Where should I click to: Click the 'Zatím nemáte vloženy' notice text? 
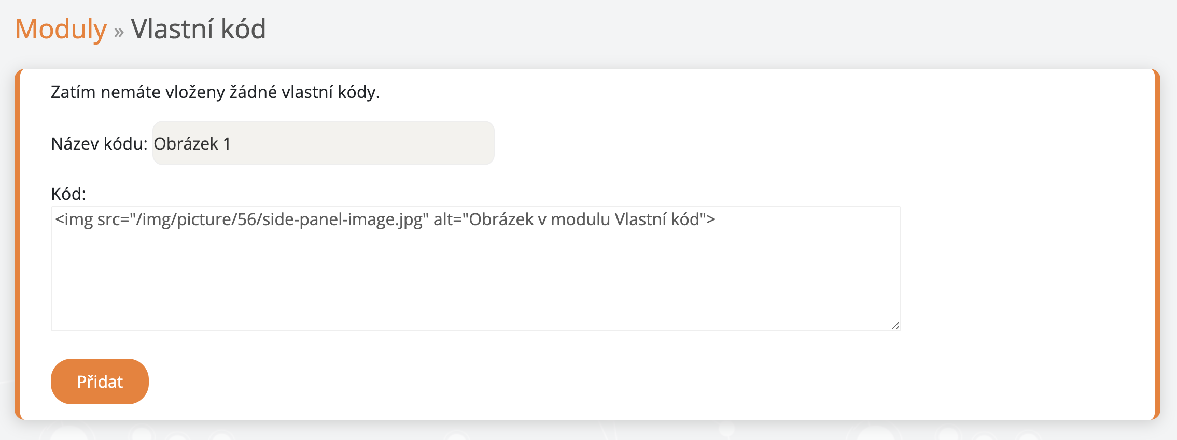click(x=215, y=92)
